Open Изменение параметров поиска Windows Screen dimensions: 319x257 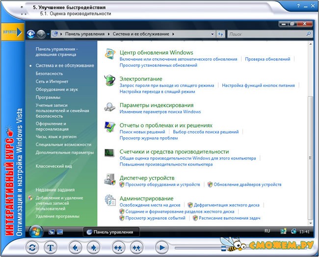pos(160,112)
